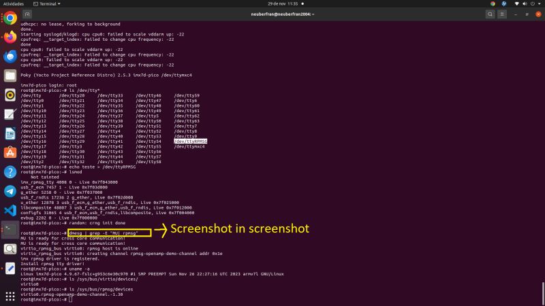Show Applications grid at dock bottom
The image size is (545, 306).
coord(10,296)
